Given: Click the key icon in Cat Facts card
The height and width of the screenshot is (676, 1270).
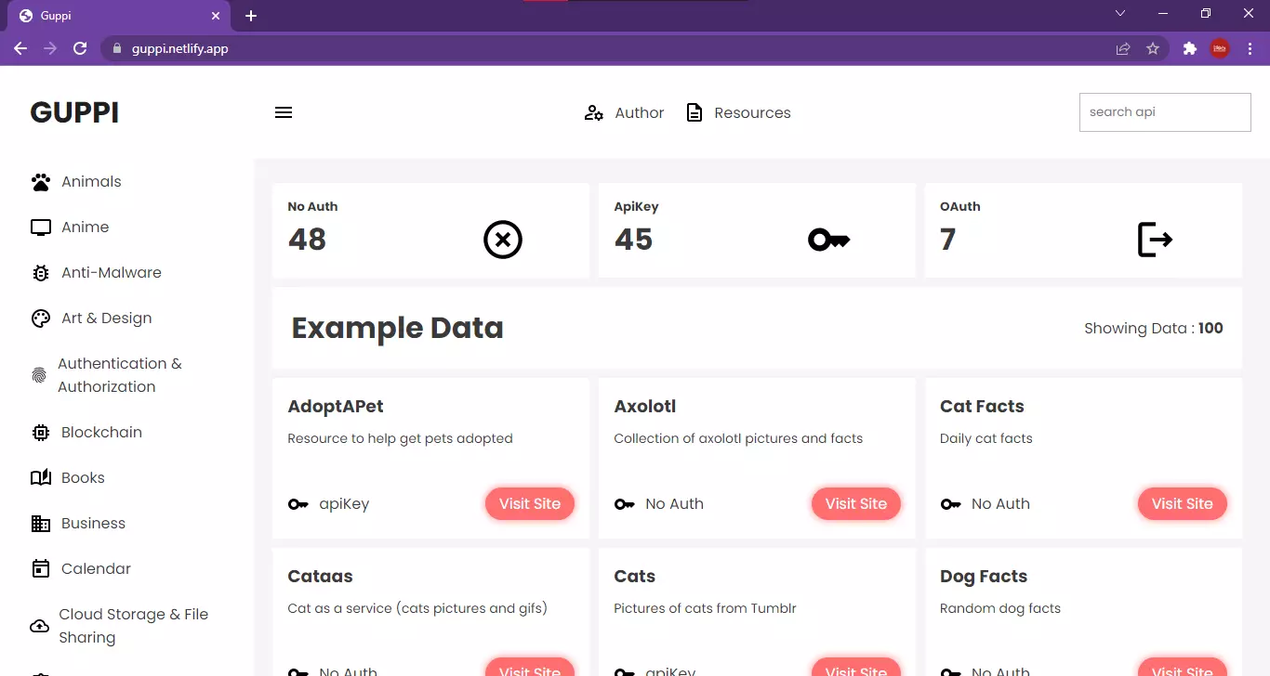Looking at the screenshot, I should [951, 504].
